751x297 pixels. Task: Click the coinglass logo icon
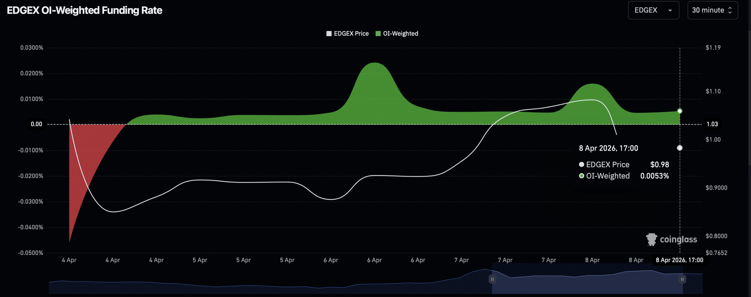(651, 239)
